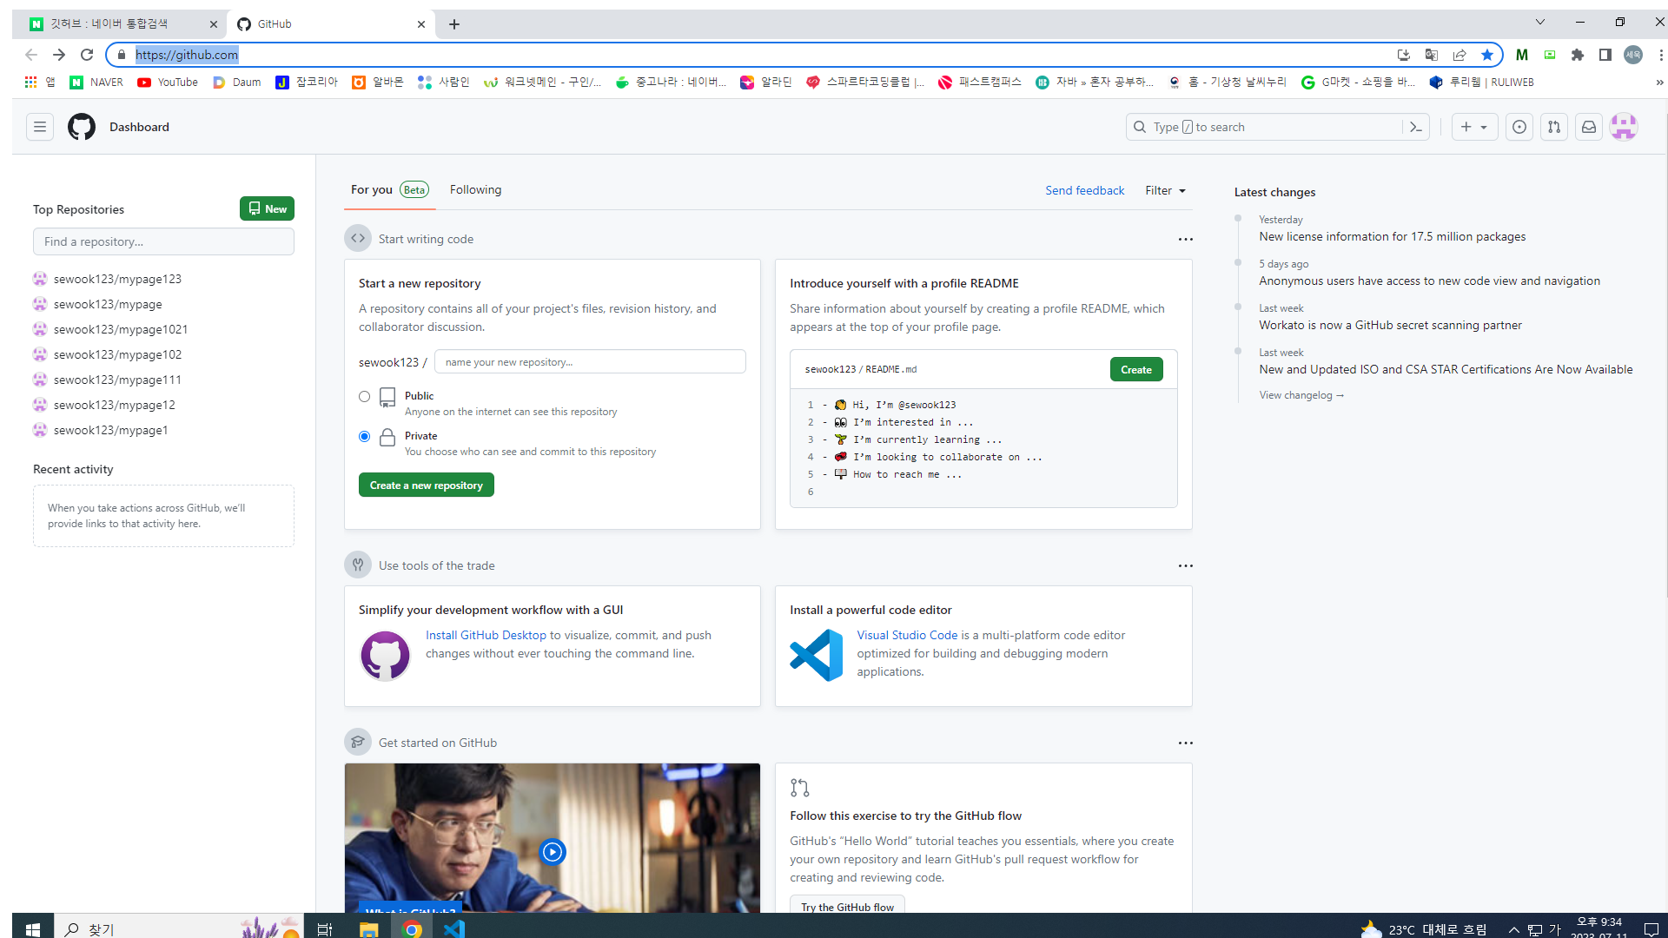Image resolution: width=1668 pixels, height=938 pixels.
Task: Open more options for Use tools of the trade
Action: point(1186,565)
